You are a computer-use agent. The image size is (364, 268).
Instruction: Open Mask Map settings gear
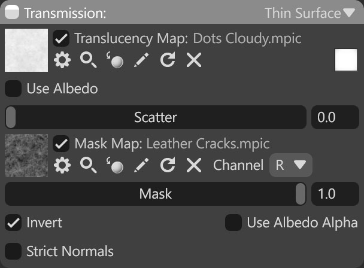pos(62,165)
